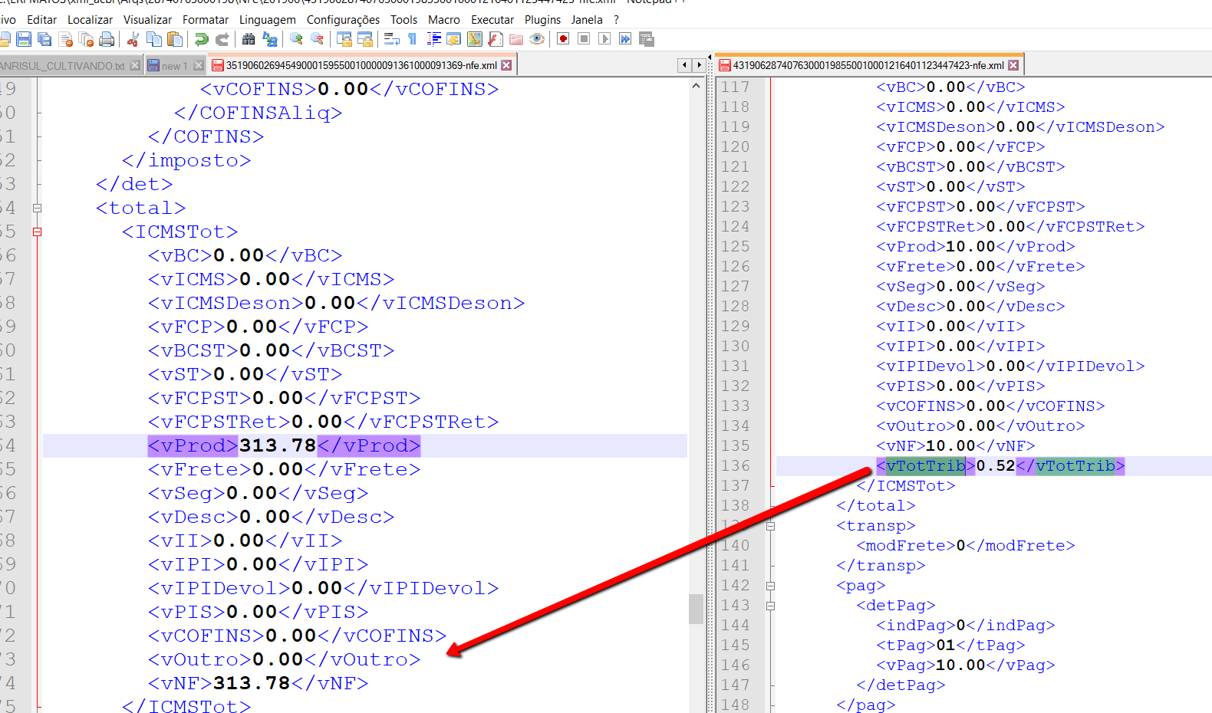Click the <vProd>10.00</vProd> line in right pane
The width and height of the screenshot is (1212, 713).
pos(975,247)
